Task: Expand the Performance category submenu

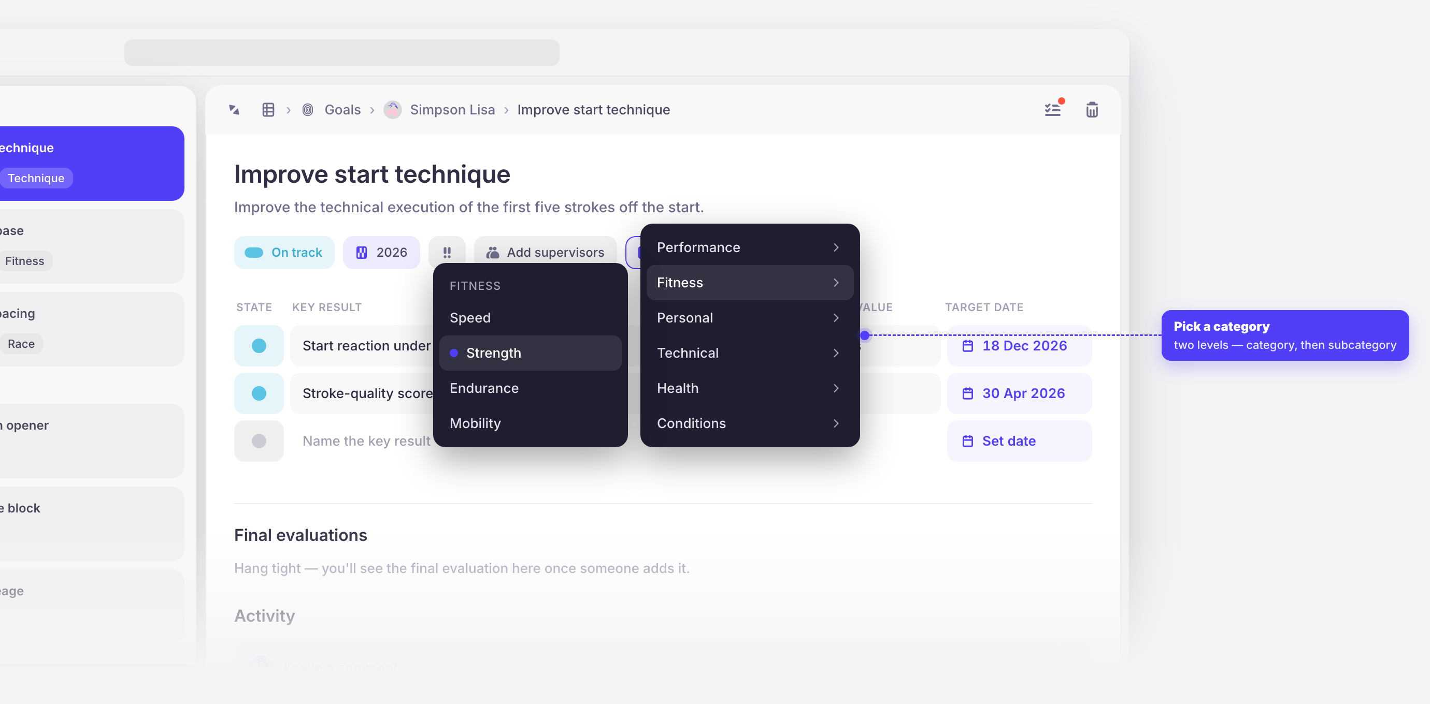Action: pyautogui.click(x=836, y=247)
